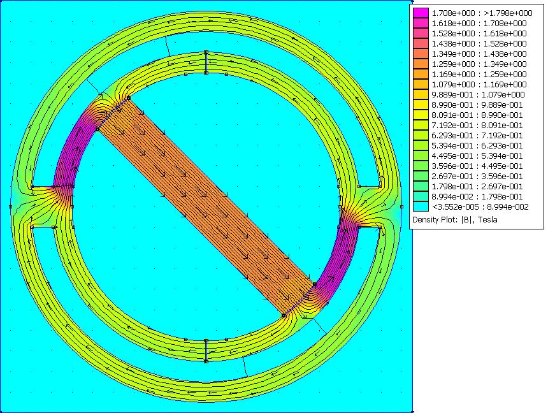Choose the 1.798e-001 : 2.697e-001 legend swatch
548x413 pixels.
(421, 186)
